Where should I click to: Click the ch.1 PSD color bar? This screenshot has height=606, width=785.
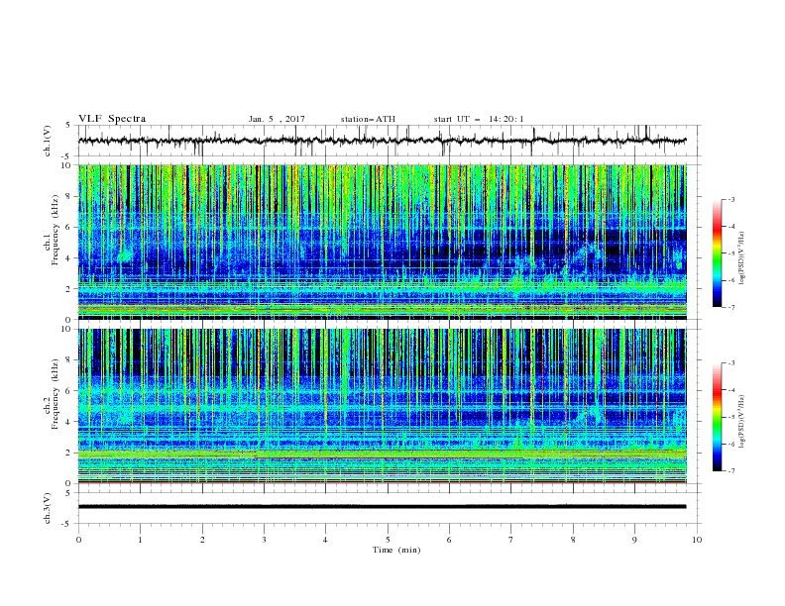[718, 253]
